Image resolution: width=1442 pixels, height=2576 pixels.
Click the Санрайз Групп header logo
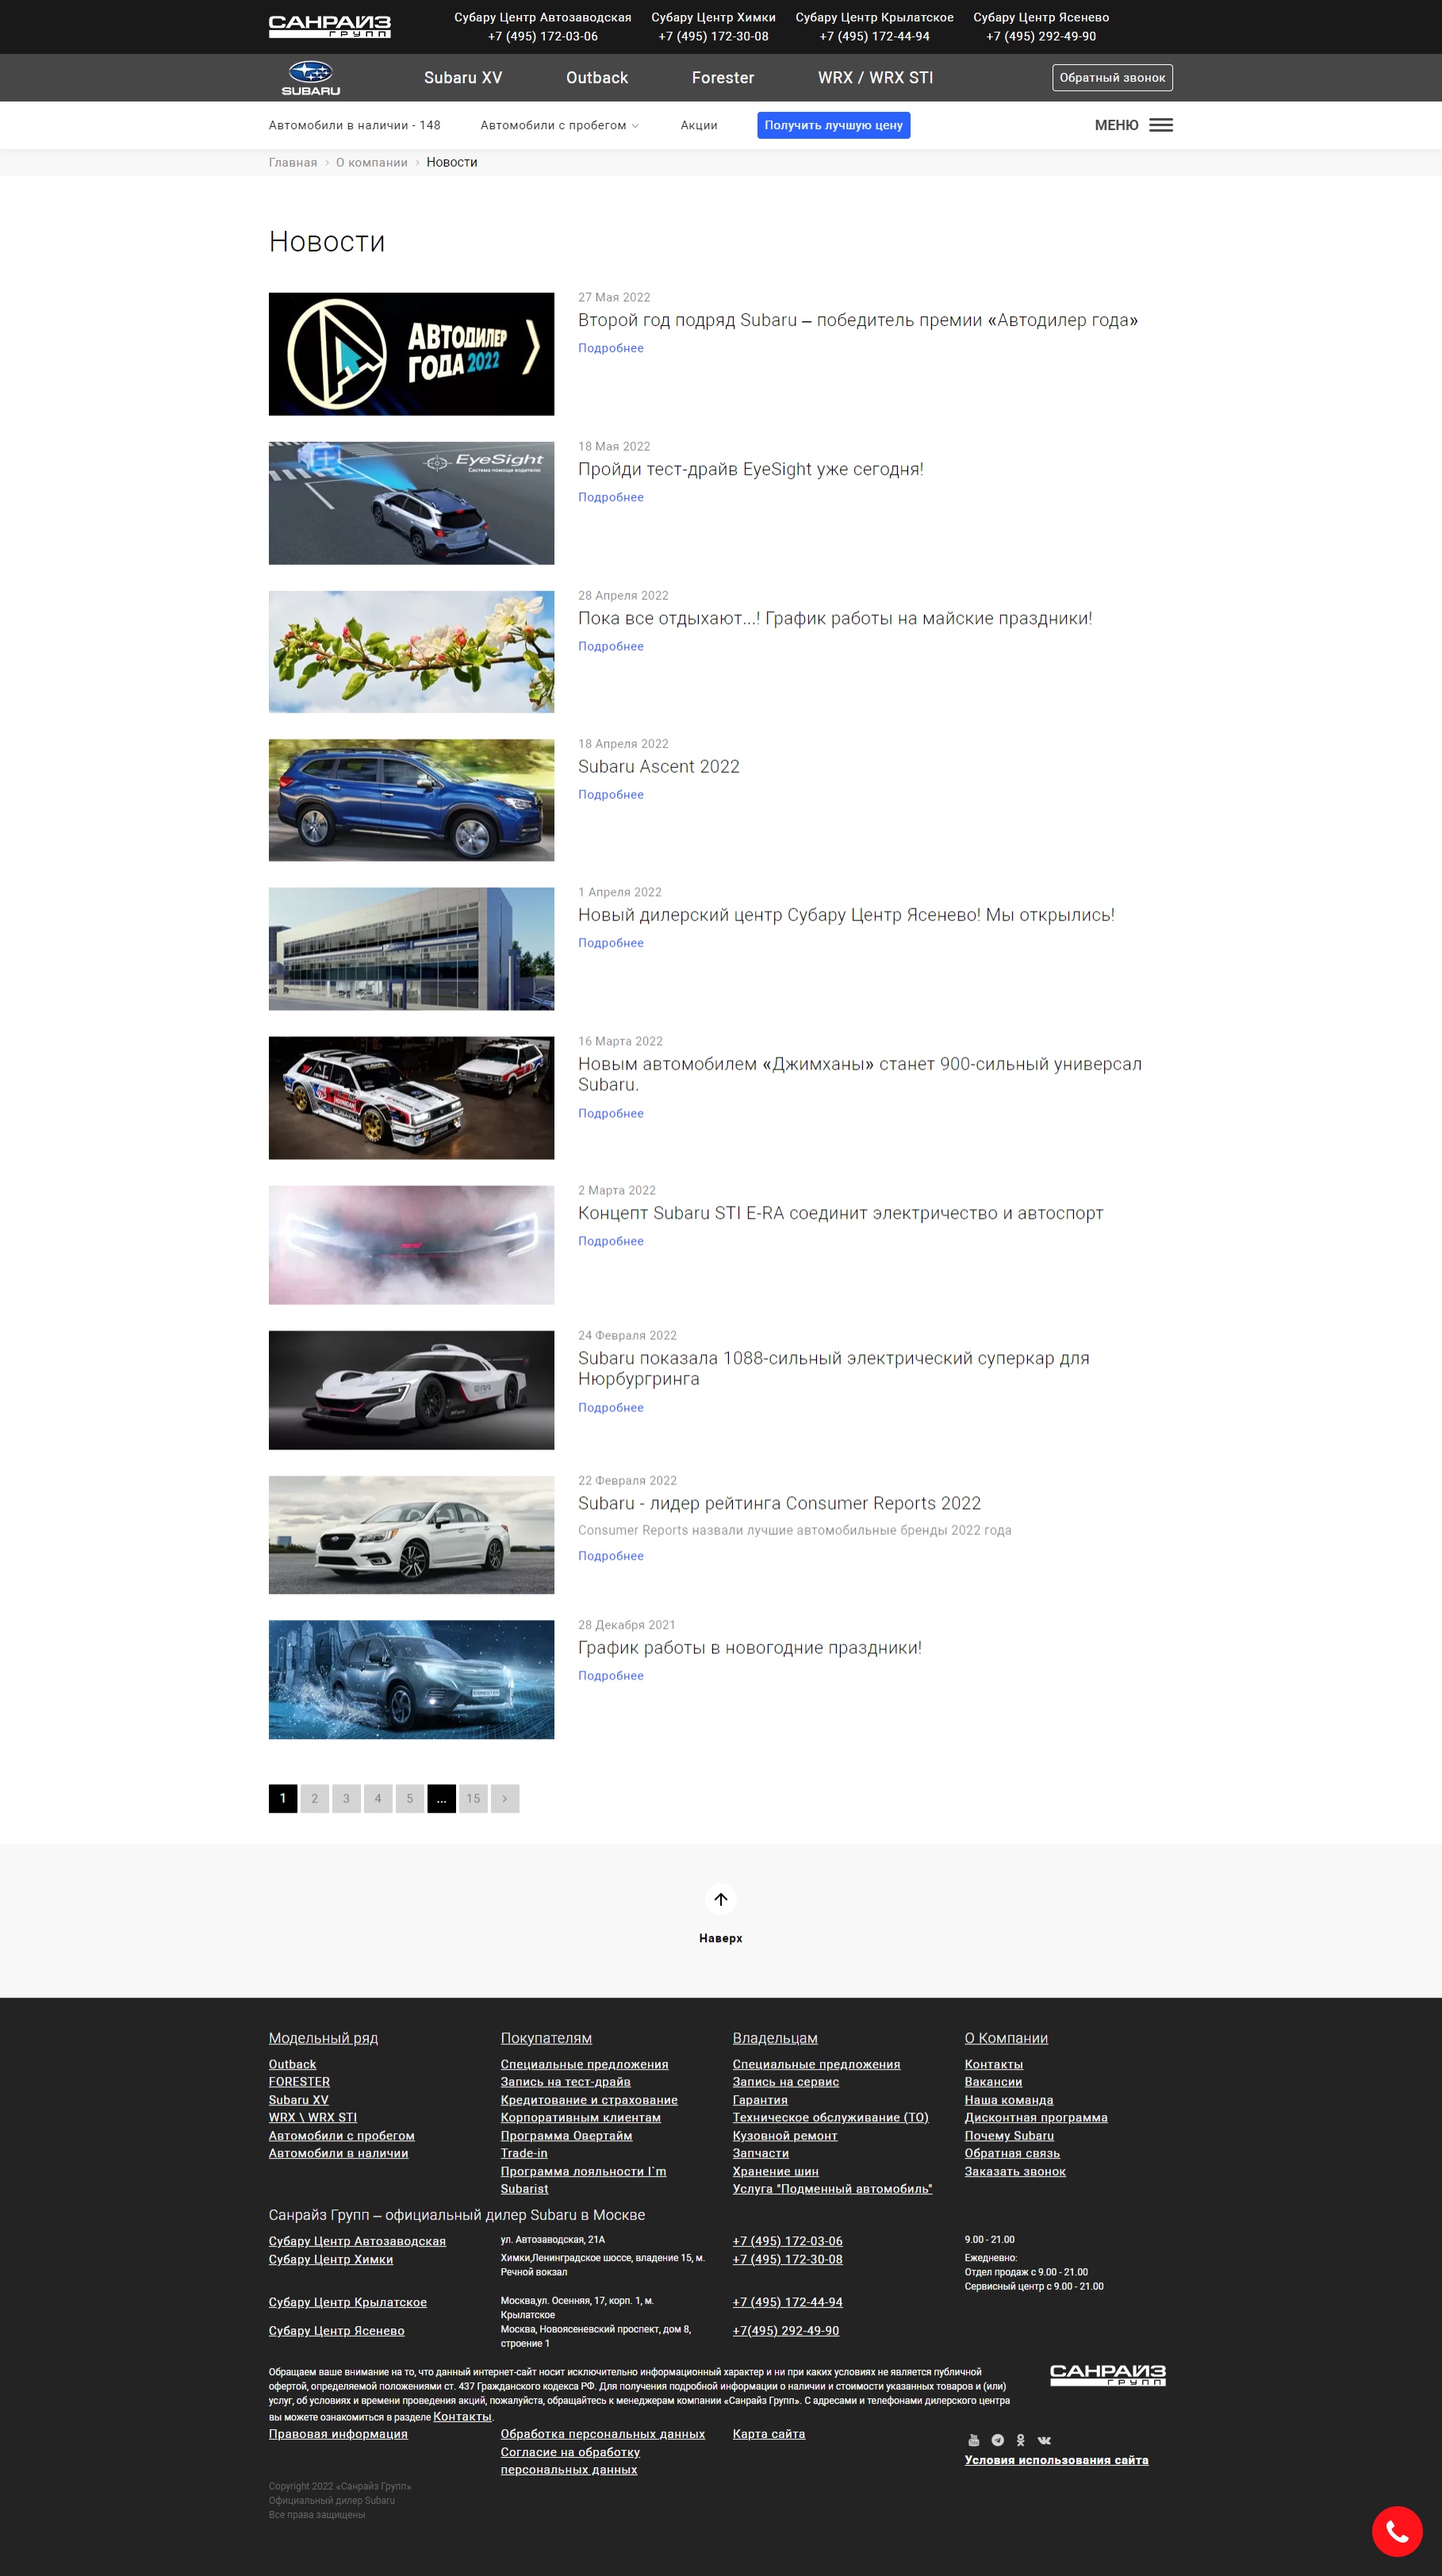329,26
